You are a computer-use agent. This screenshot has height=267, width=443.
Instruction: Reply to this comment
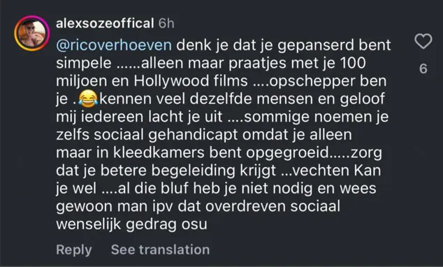pyautogui.click(x=74, y=250)
